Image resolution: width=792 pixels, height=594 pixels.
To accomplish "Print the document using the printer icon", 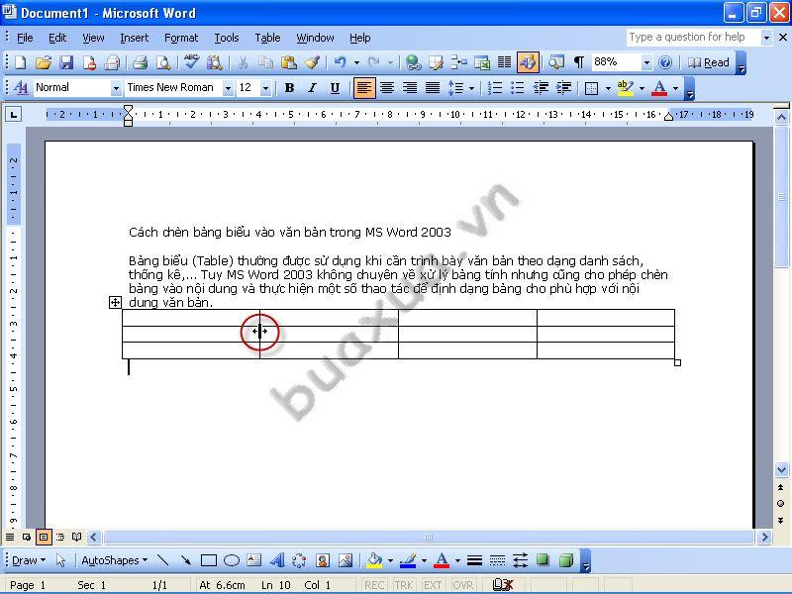I will point(140,62).
